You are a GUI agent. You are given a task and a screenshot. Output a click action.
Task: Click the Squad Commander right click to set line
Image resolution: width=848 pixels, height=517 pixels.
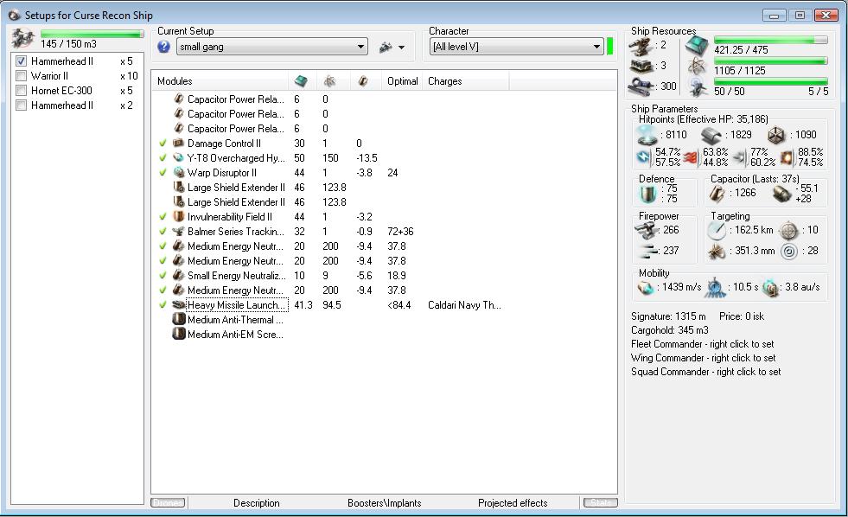[x=705, y=372]
